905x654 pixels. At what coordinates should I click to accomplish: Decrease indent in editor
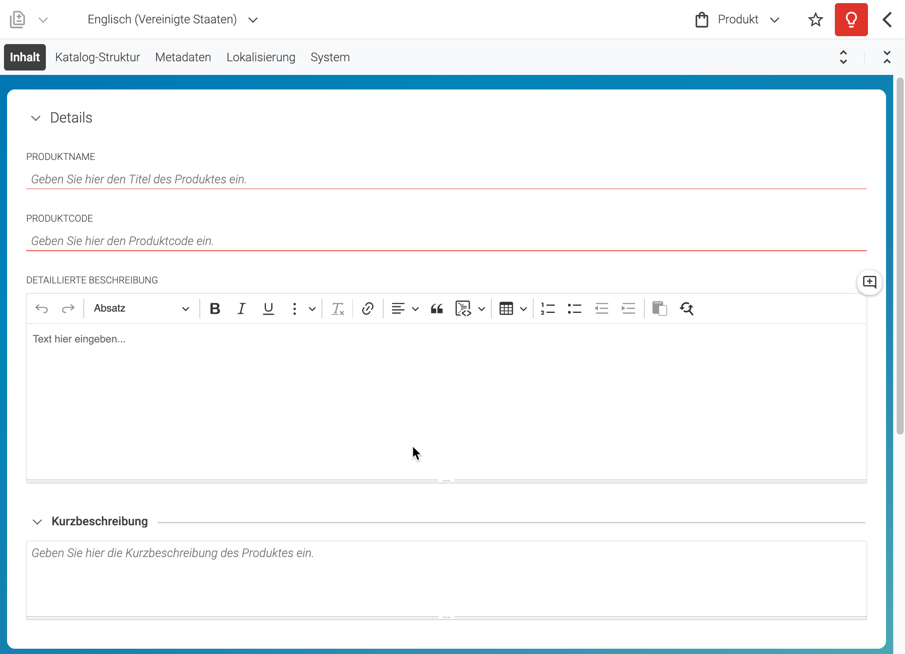click(602, 308)
